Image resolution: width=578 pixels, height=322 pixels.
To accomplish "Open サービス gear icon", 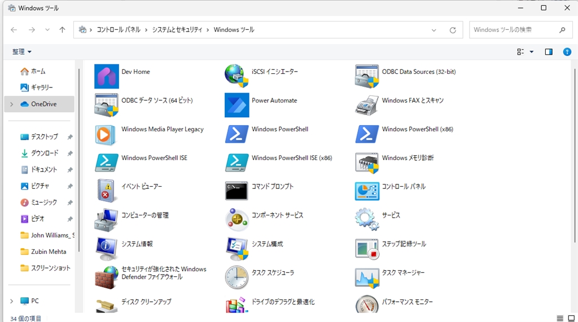I will pyautogui.click(x=367, y=219).
